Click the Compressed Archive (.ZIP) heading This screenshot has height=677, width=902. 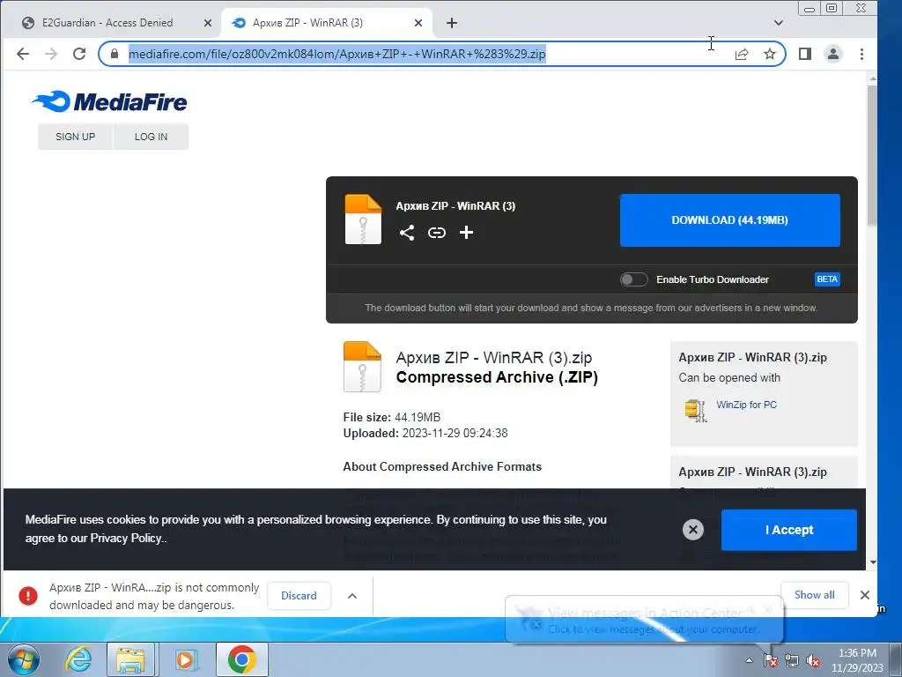[497, 377]
